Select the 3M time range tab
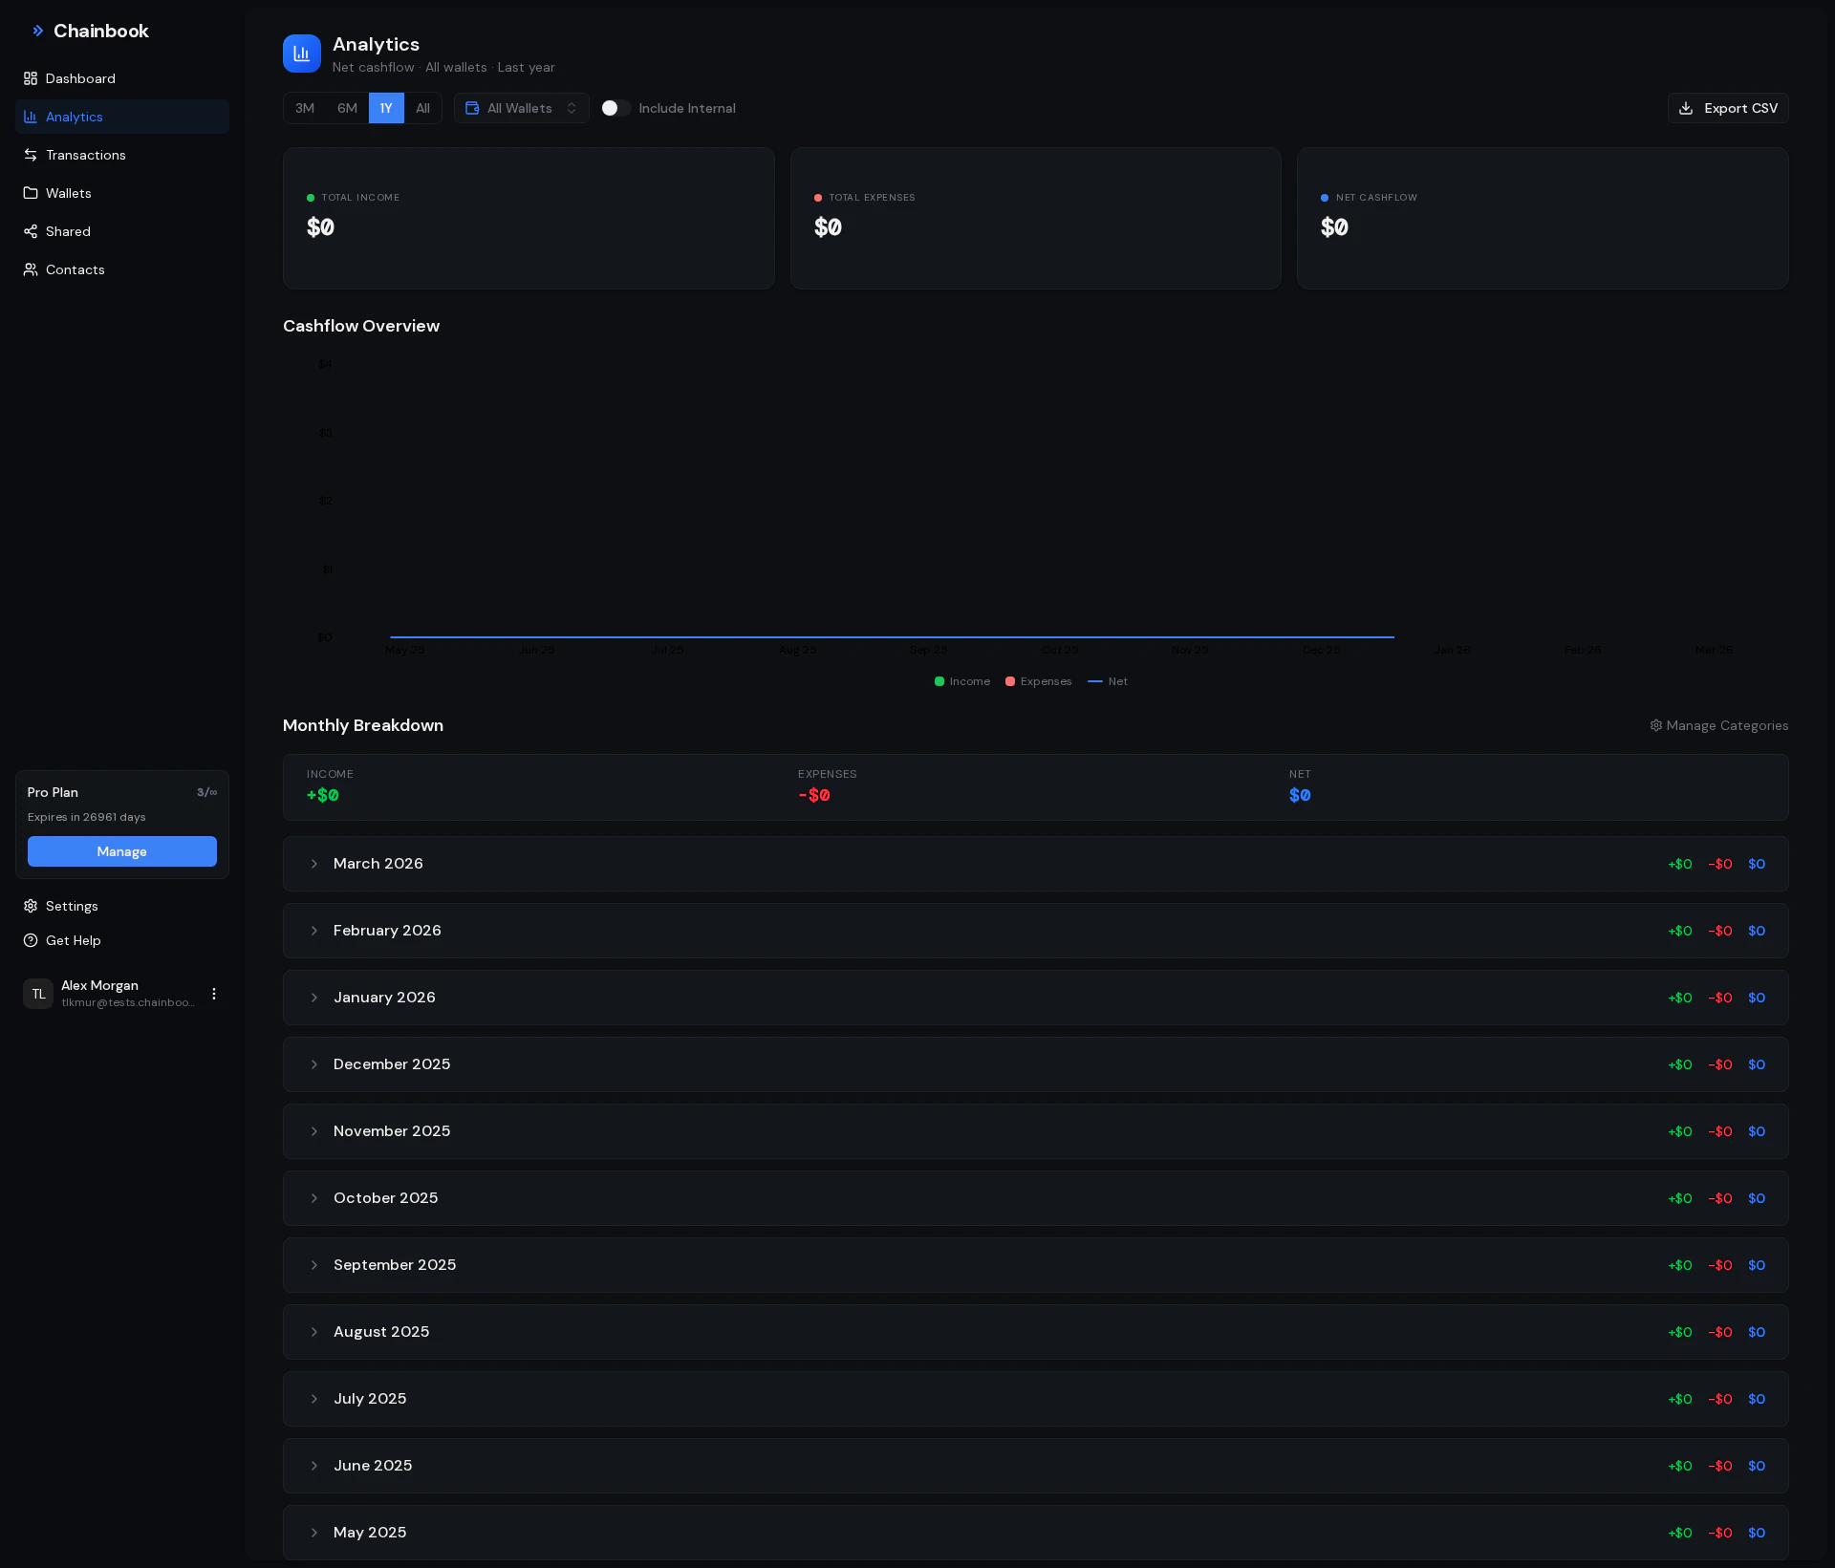The image size is (1835, 1568). pos(305,108)
